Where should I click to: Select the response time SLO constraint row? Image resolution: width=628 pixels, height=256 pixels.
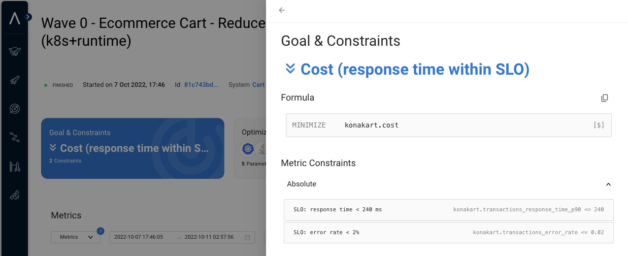pyautogui.click(x=448, y=210)
